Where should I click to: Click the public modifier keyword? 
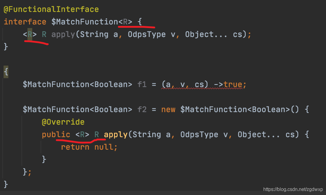56,135
